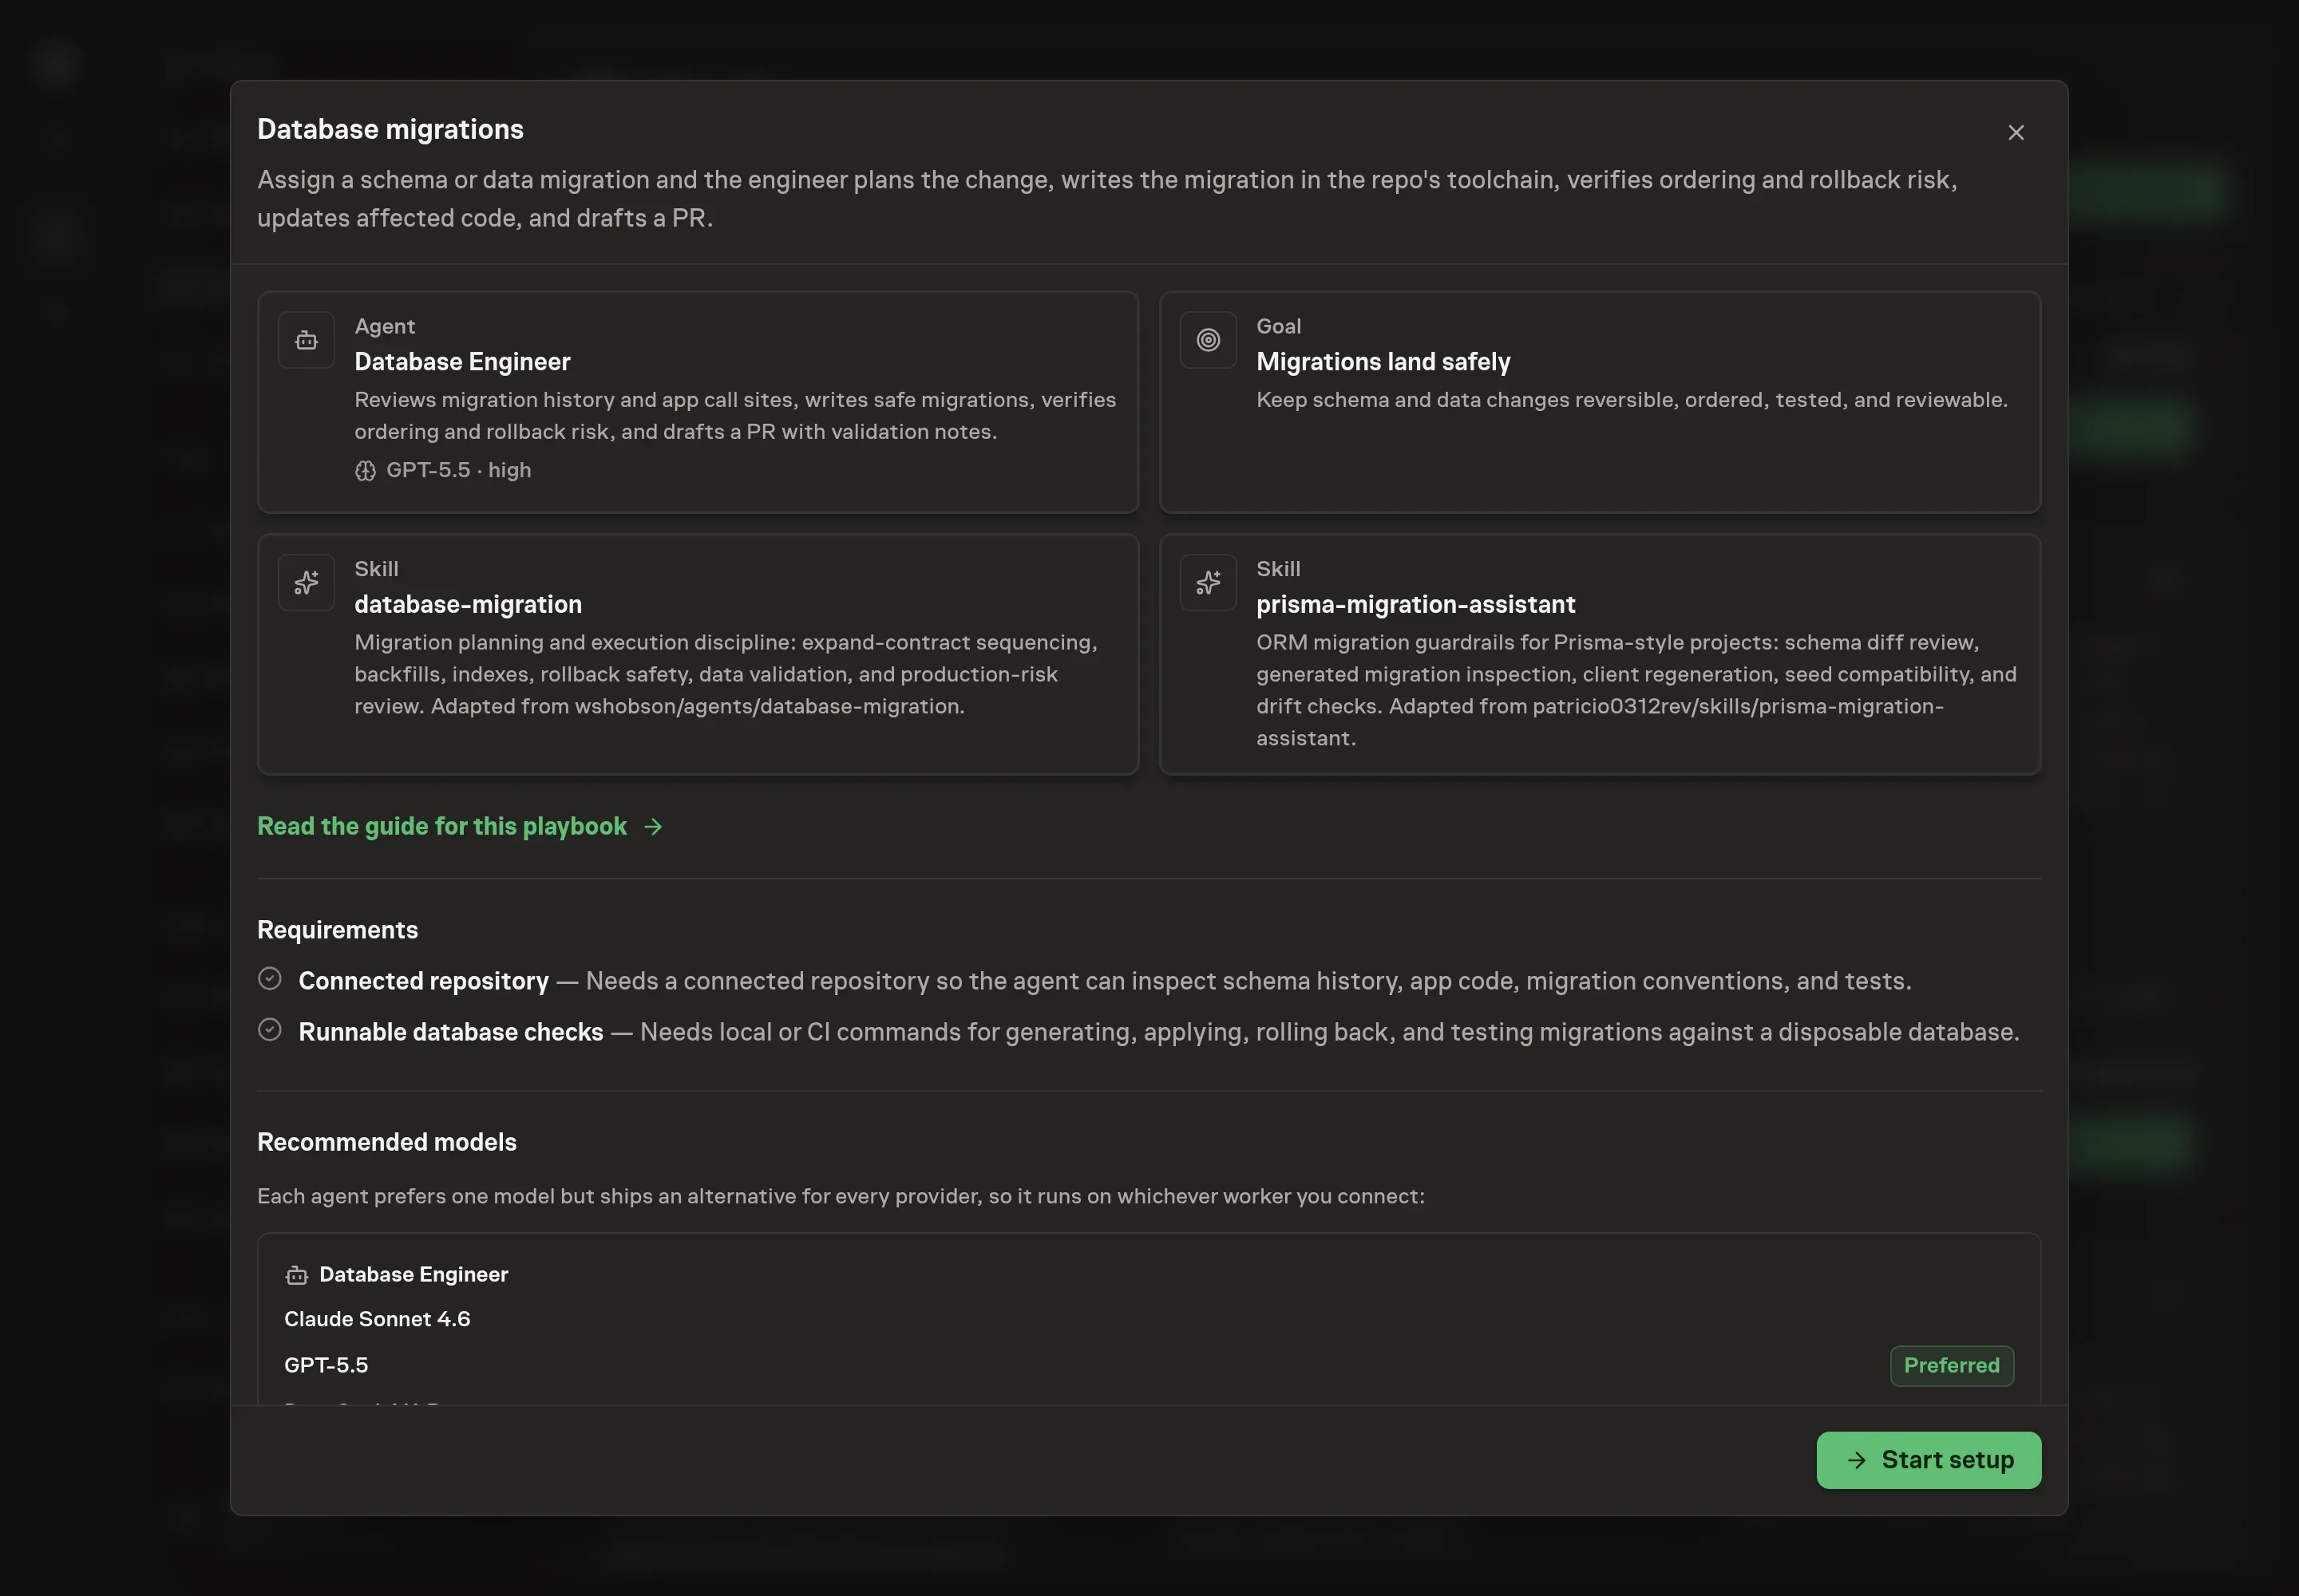Select the Migrations land safely goal title
This screenshot has height=1596, width=2299.
click(1383, 362)
